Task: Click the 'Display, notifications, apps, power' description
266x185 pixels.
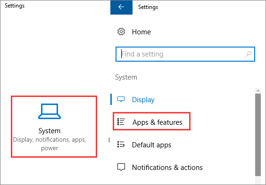Action: click(50, 144)
